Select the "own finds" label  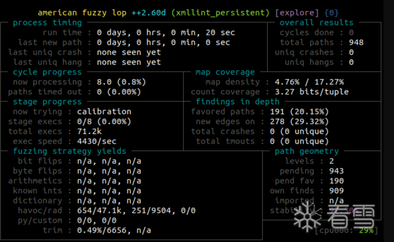pyautogui.click(x=292, y=191)
